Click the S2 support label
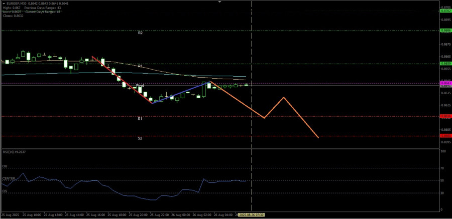The height and width of the screenshot is (219, 452). (140, 138)
